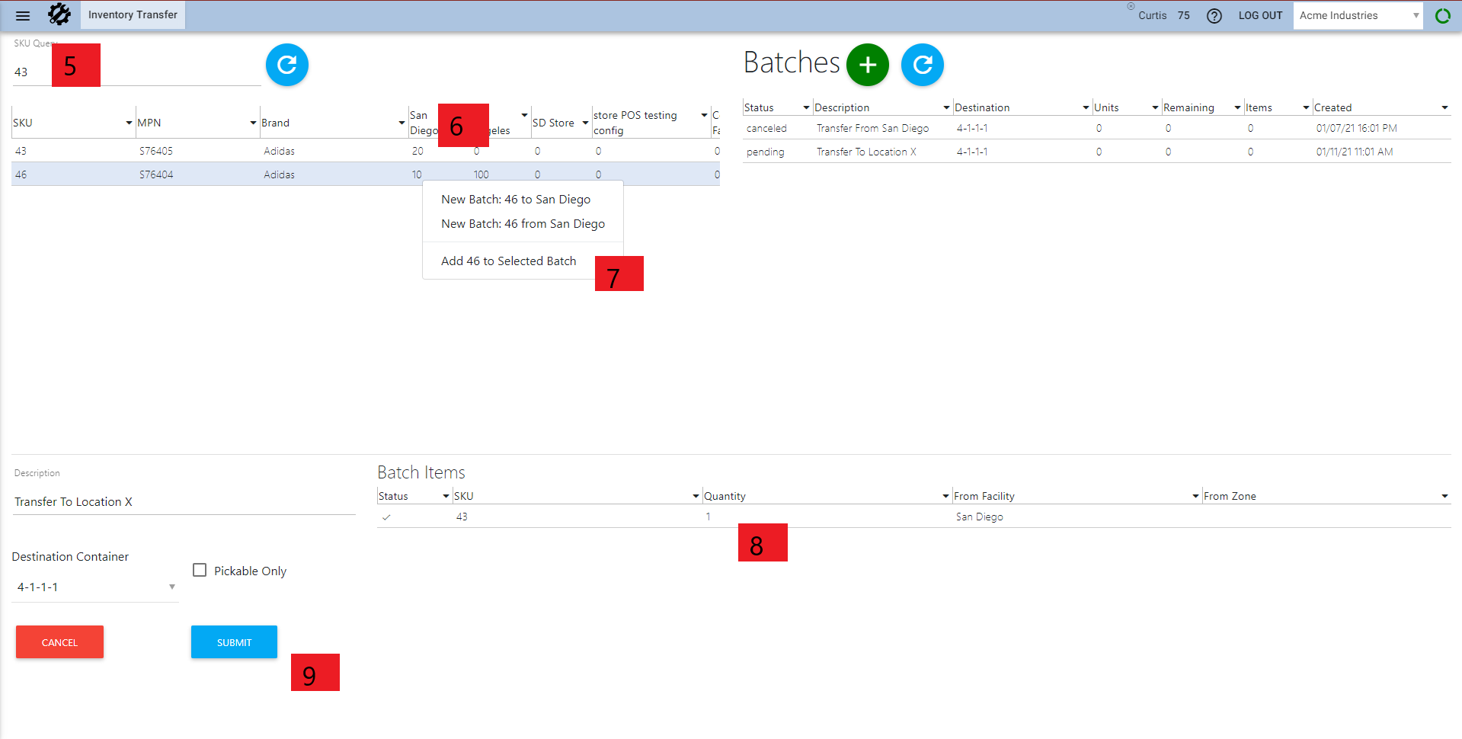1462x739 pixels.
Task: Choose New Batch: 46 to San Diego
Action: click(516, 200)
